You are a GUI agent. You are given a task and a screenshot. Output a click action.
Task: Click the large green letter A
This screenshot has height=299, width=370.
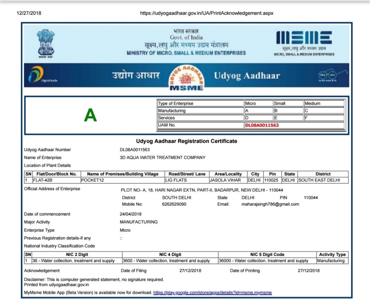(90, 115)
